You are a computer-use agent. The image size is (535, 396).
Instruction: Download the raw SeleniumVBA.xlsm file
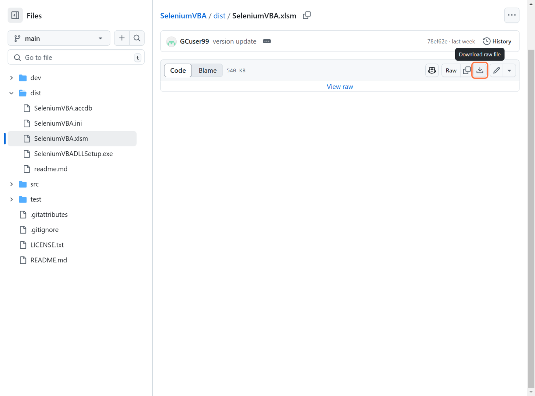point(480,70)
